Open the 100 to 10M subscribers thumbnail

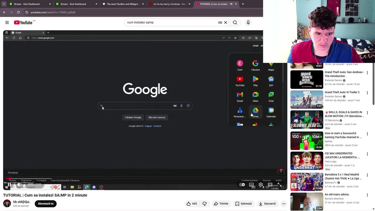click(x=307, y=141)
